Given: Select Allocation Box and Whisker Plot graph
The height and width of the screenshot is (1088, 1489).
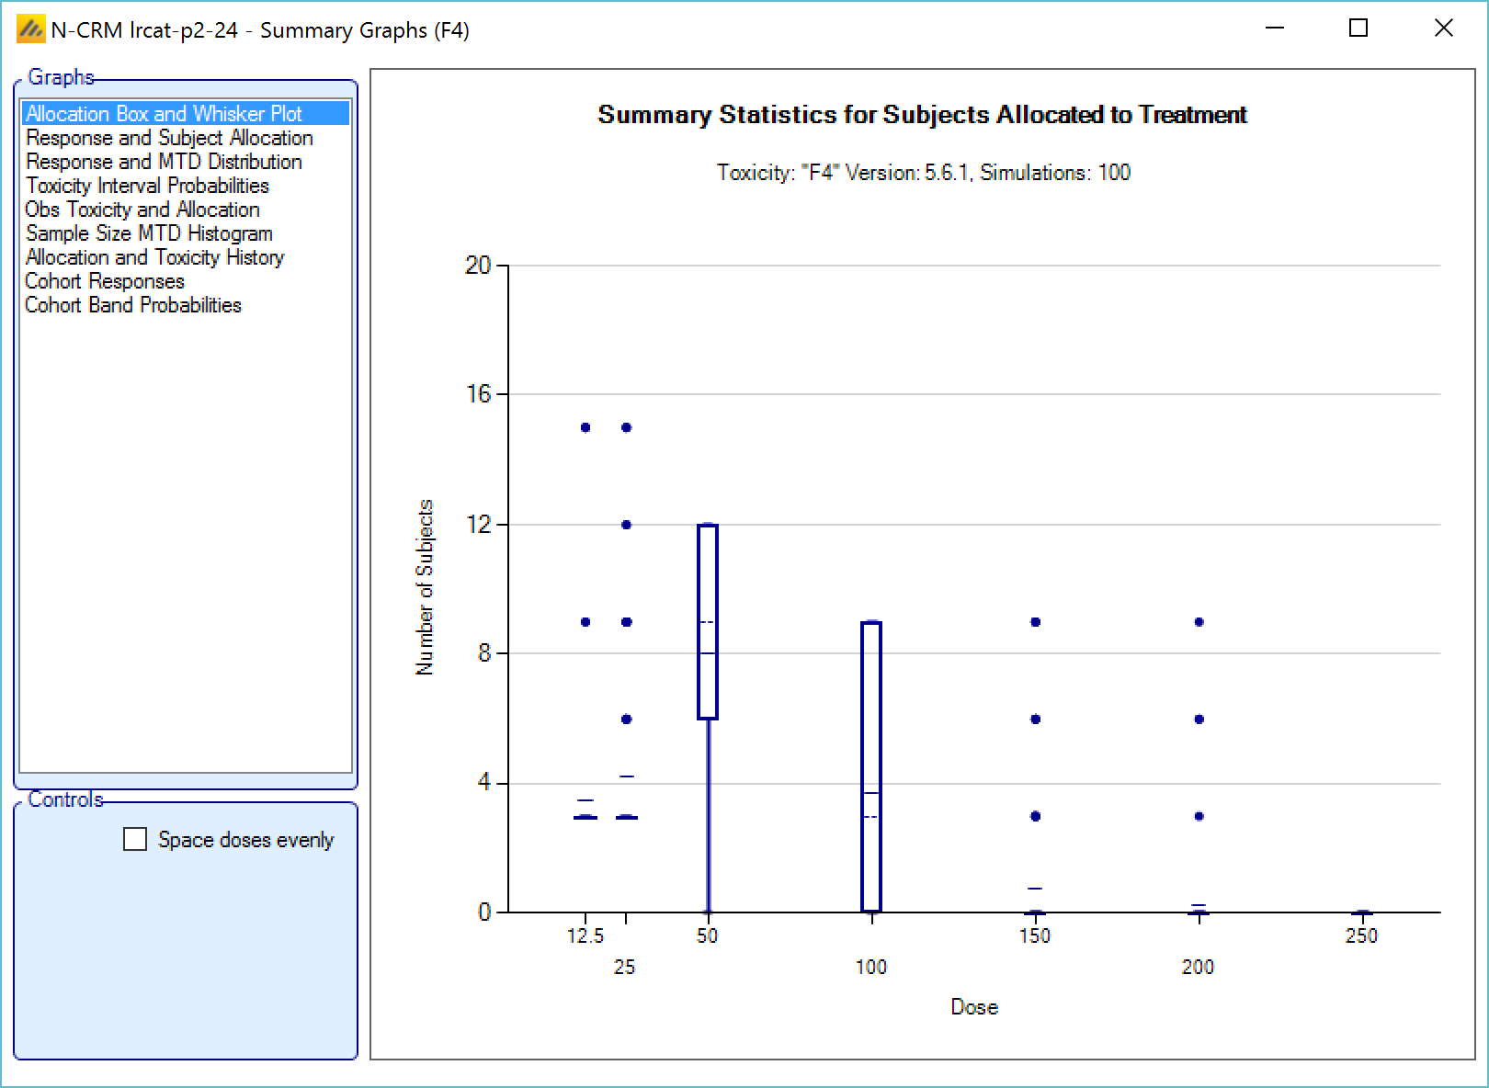Looking at the screenshot, I should (164, 114).
